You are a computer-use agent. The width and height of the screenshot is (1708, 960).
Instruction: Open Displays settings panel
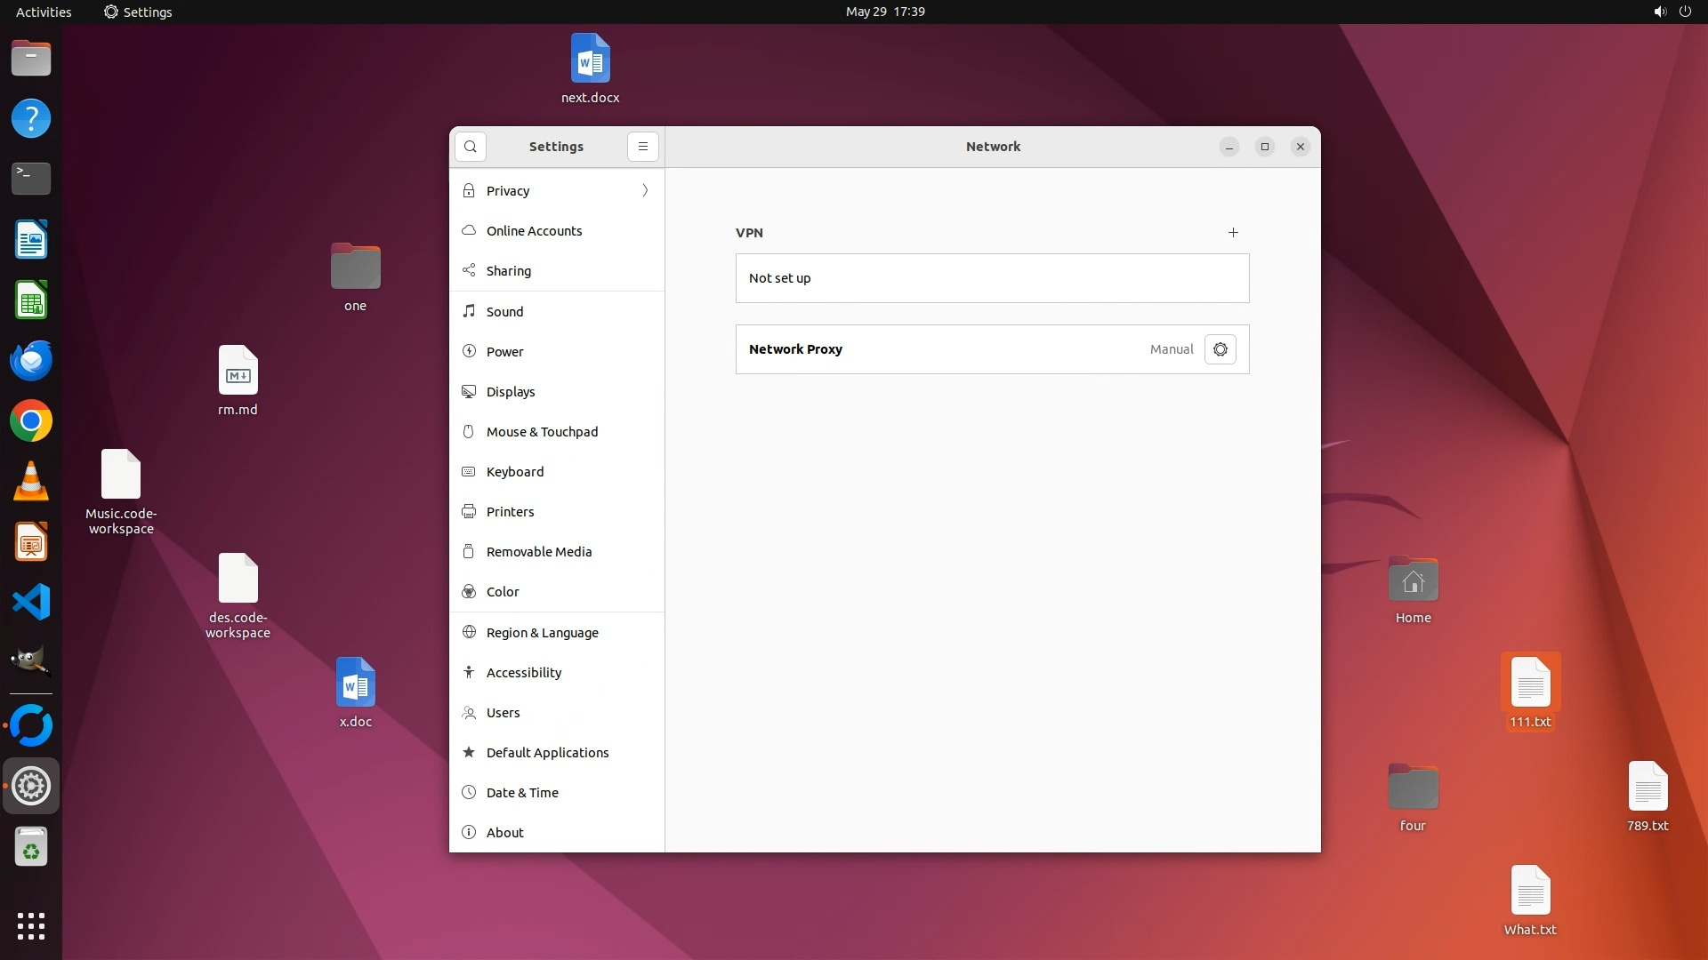511,392
